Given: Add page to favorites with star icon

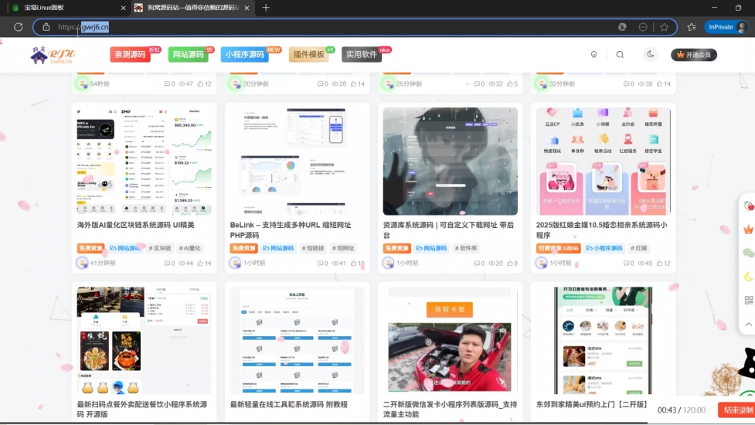Looking at the screenshot, I should [x=664, y=27].
